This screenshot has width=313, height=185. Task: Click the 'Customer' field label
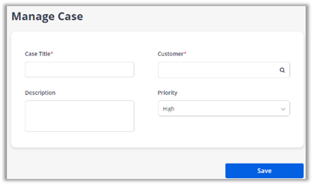point(171,54)
